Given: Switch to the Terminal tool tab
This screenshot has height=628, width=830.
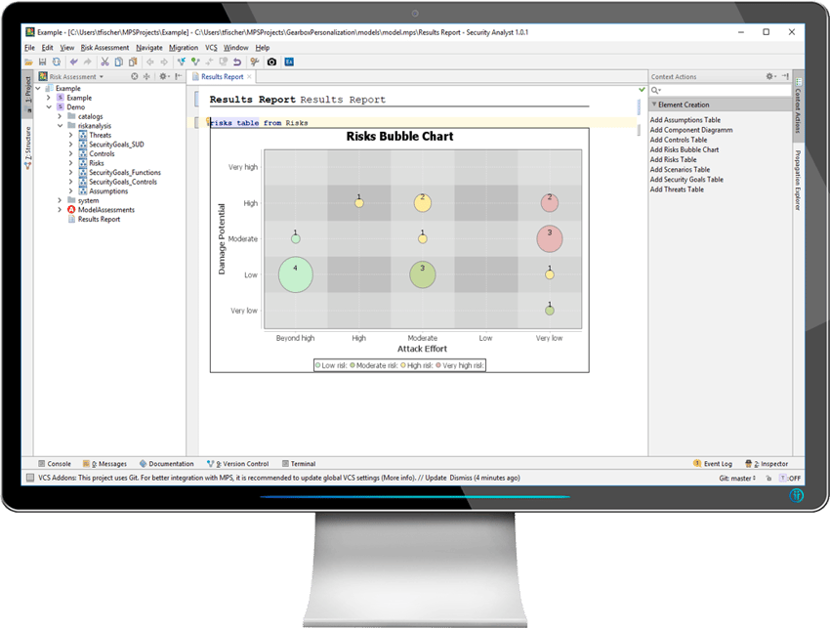Looking at the screenshot, I should [298, 464].
